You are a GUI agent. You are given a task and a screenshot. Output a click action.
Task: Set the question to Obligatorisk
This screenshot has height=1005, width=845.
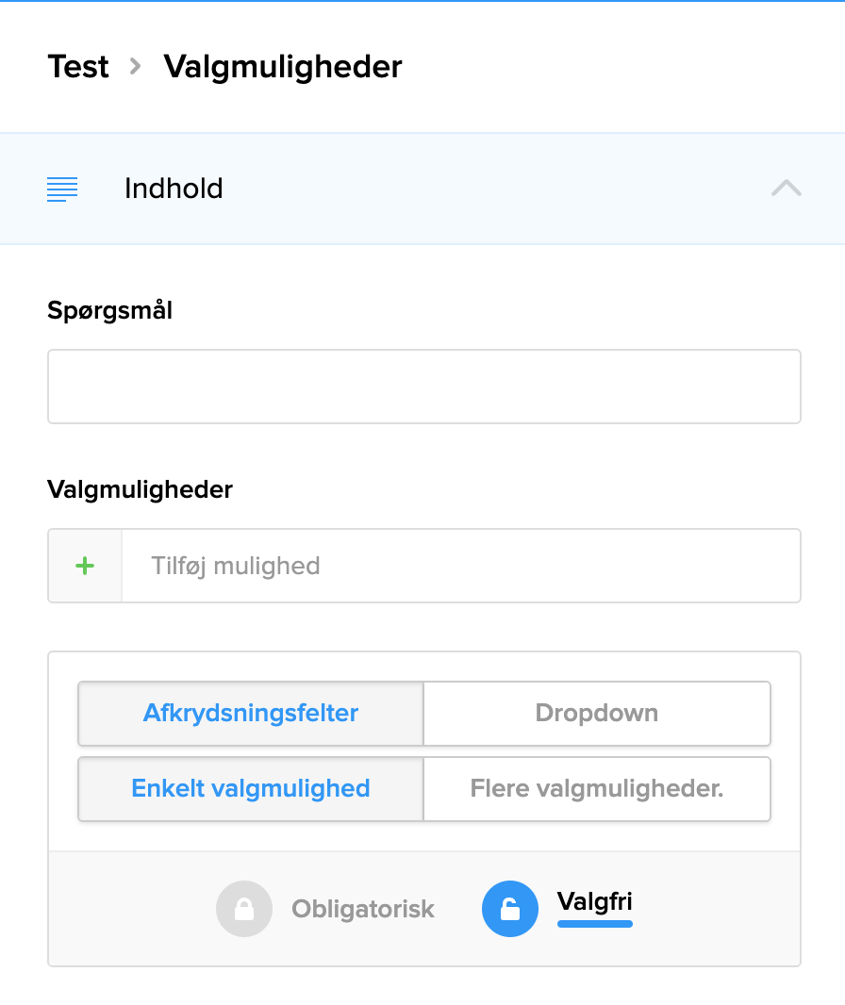362,909
